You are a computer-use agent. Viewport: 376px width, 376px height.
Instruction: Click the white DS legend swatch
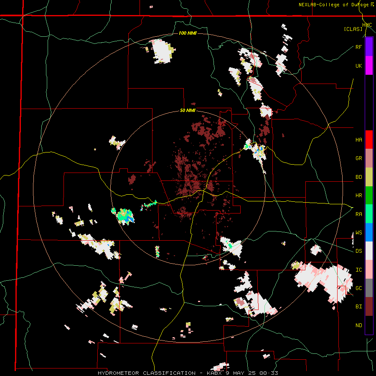point(369,251)
